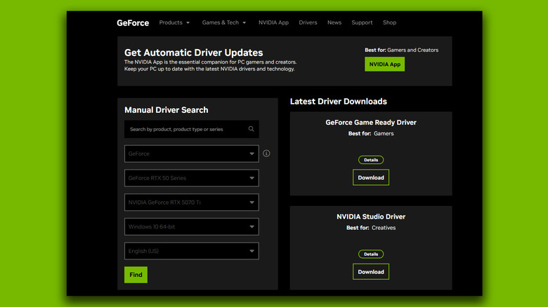
Task: Click the Manual Driver Search heading
Action: click(x=167, y=110)
